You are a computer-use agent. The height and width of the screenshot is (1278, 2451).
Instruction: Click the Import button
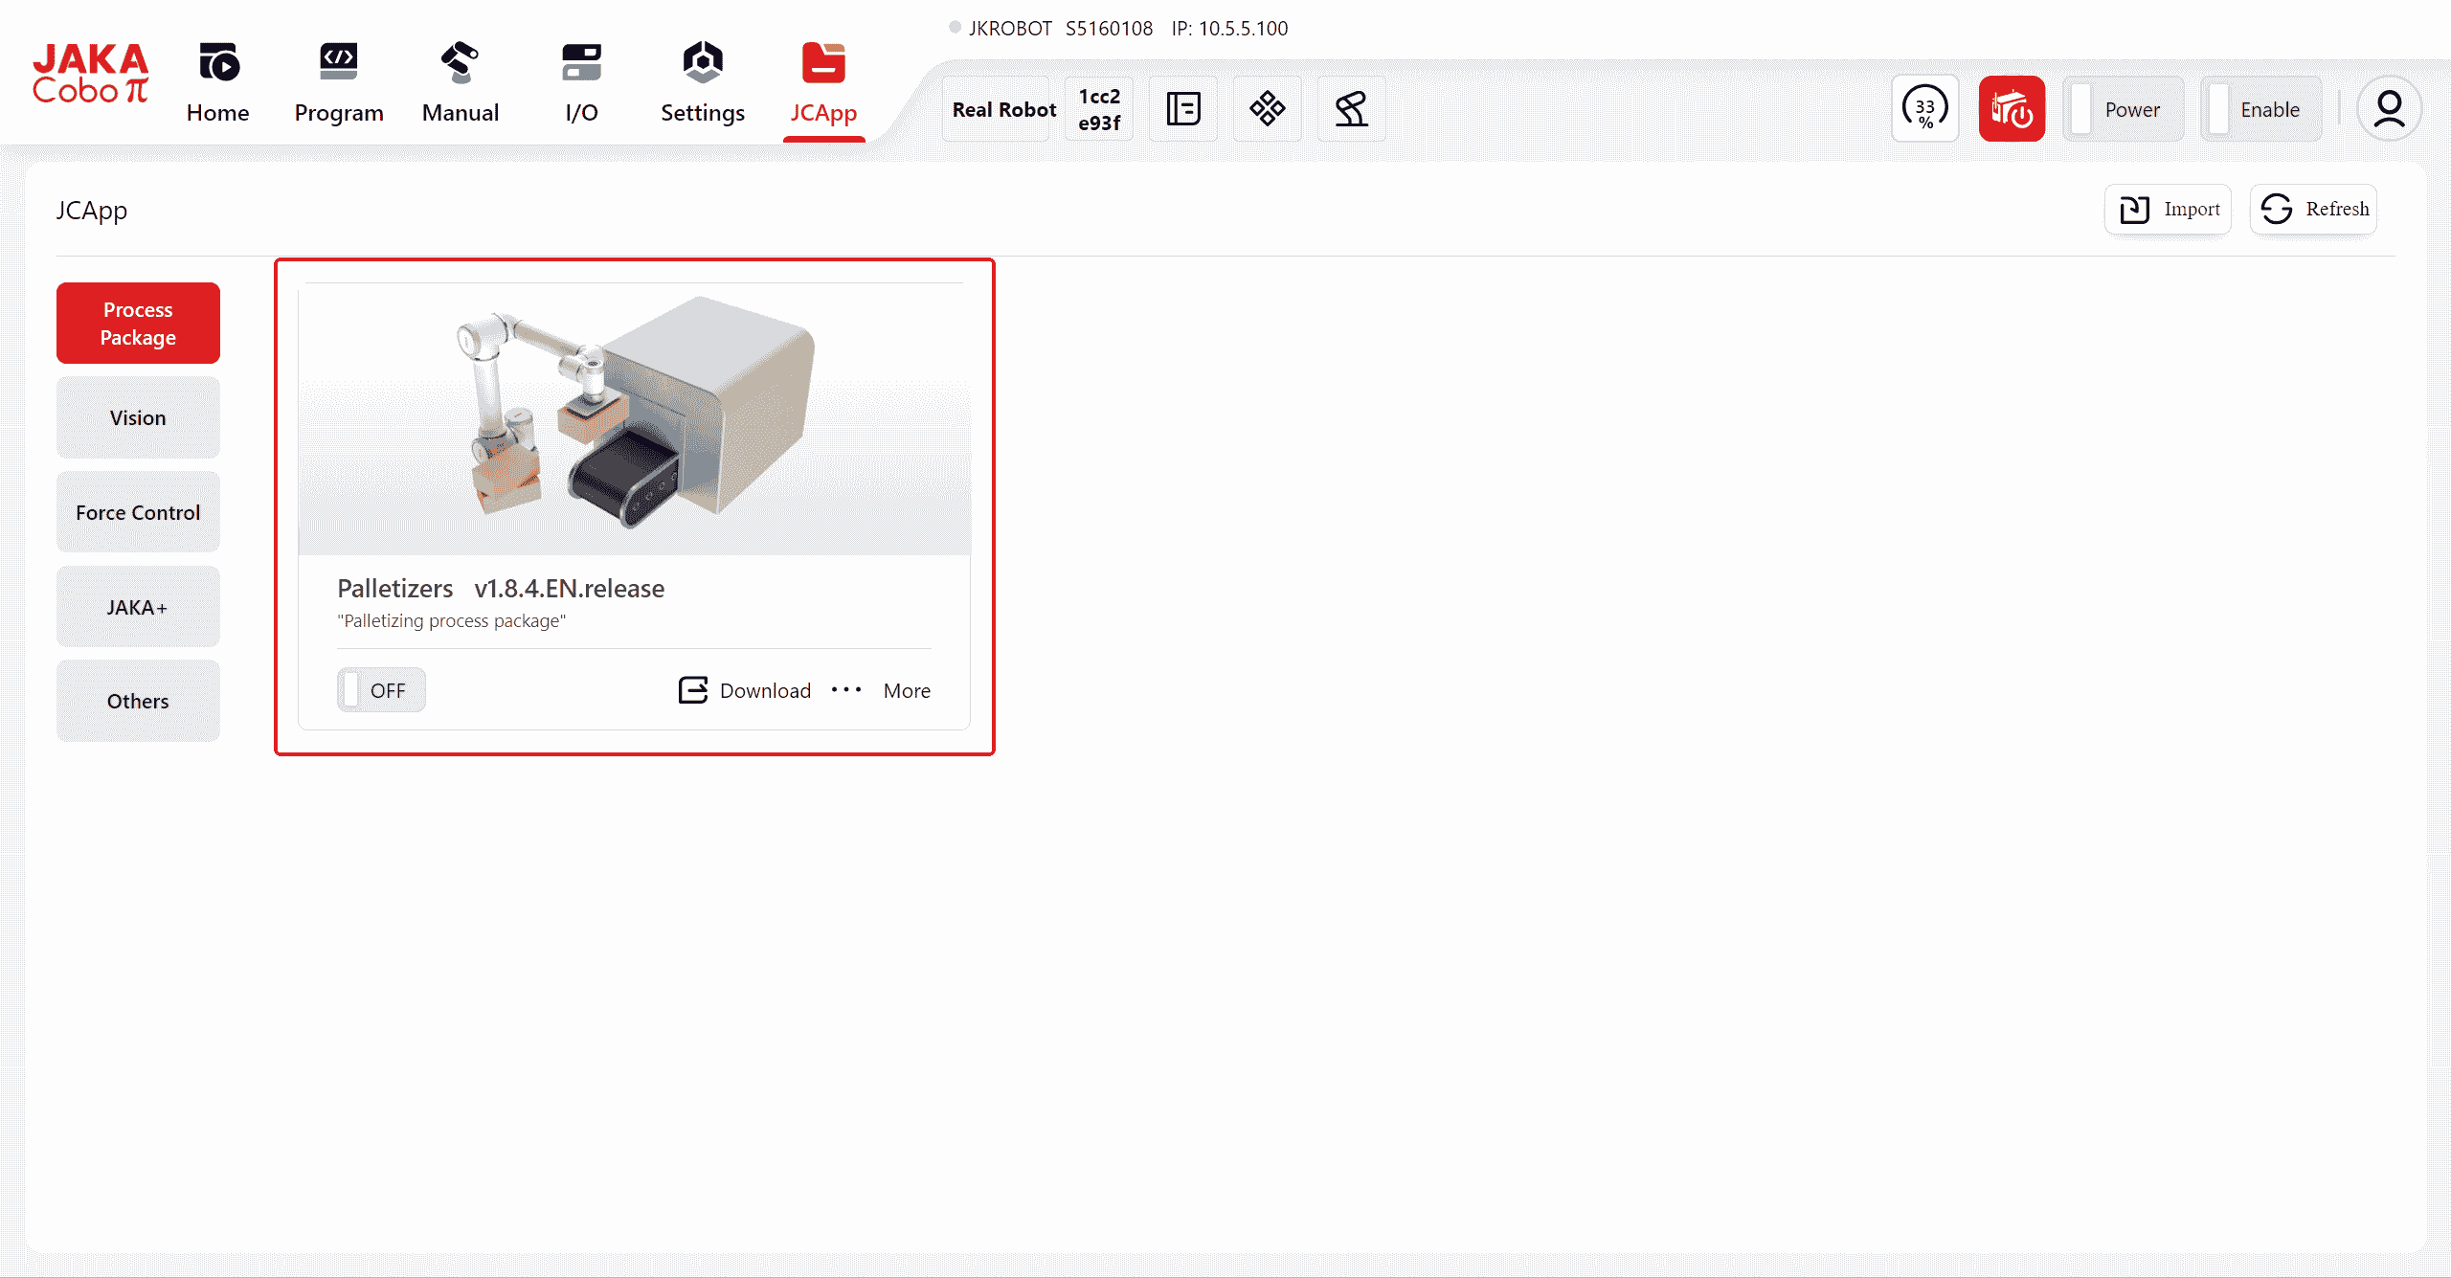2169,209
